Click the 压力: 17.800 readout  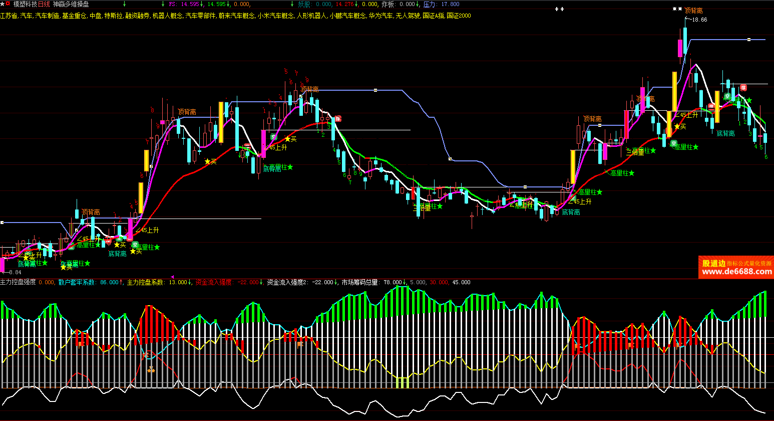(x=441, y=4)
